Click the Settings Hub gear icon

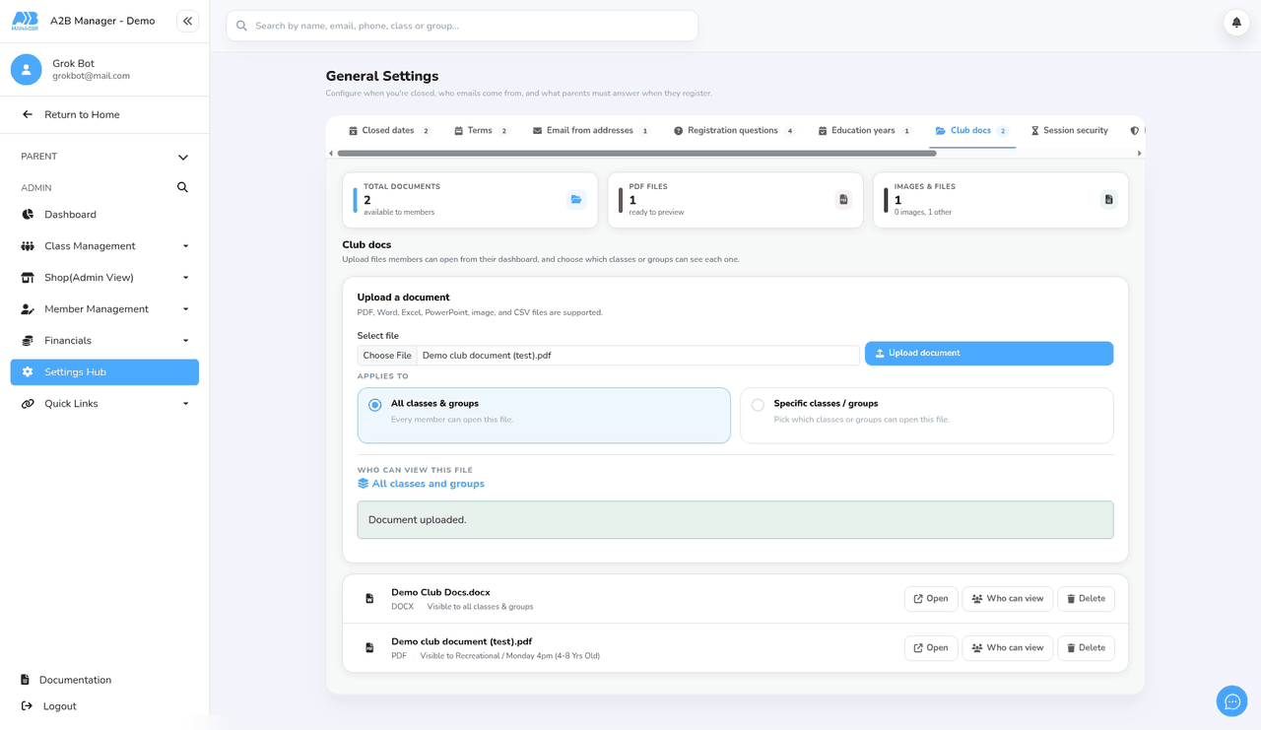[x=28, y=372]
